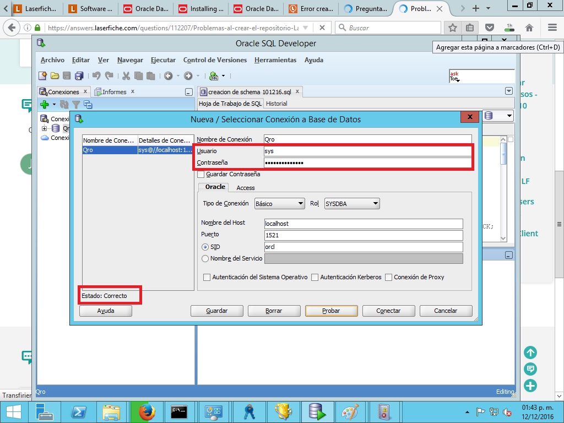Image resolution: width=564 pixels, height=423 pixels.
Task: Click the Borrar button
Action: coord(274,311)
